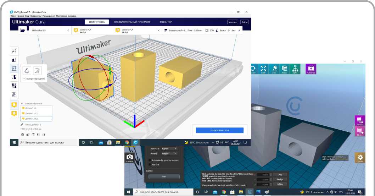
Task: Click Boost tool in CraftWare toolbar
Action: click(284, 69)
